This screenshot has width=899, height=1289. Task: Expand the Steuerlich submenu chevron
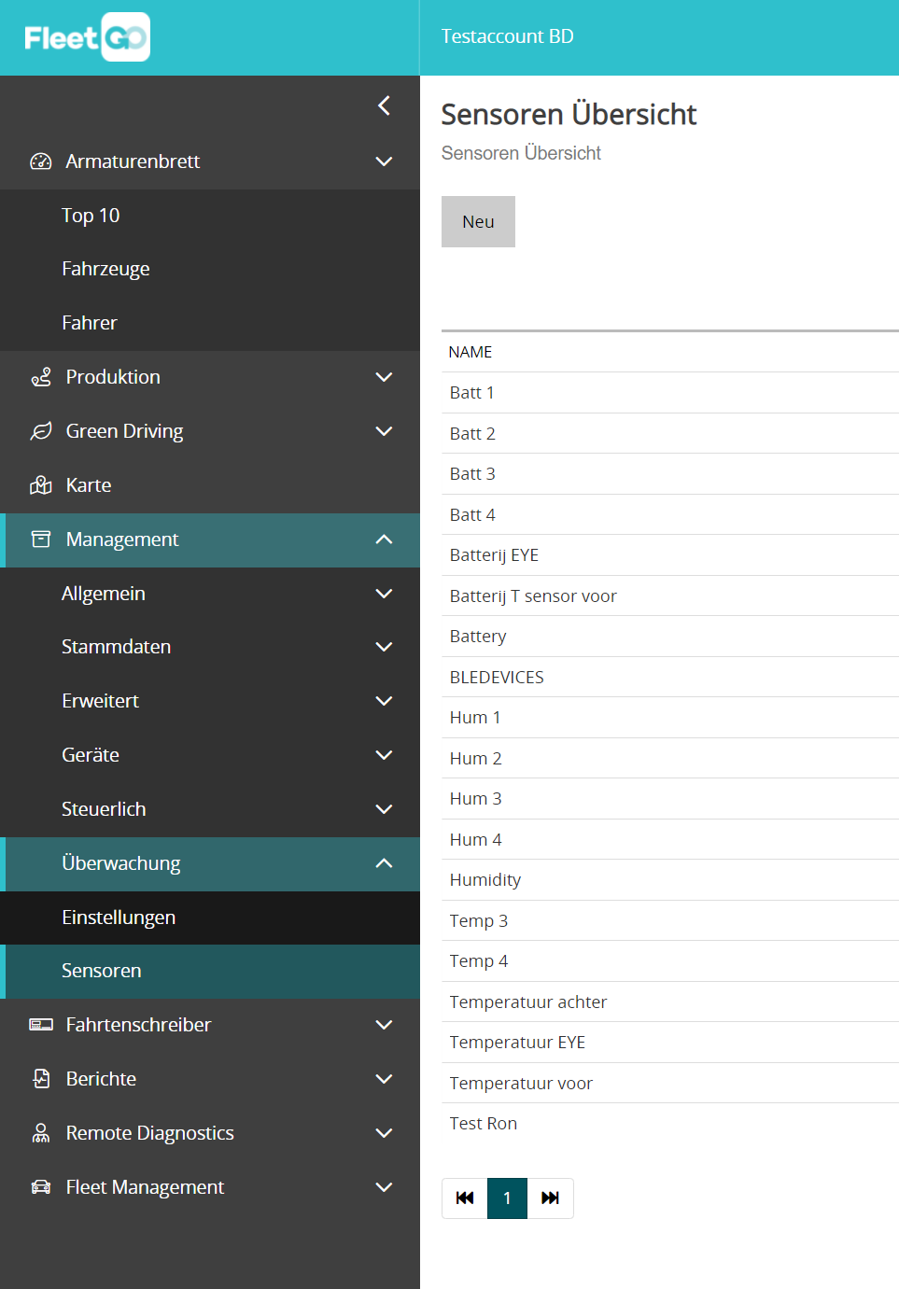click(x=384, y=809)
